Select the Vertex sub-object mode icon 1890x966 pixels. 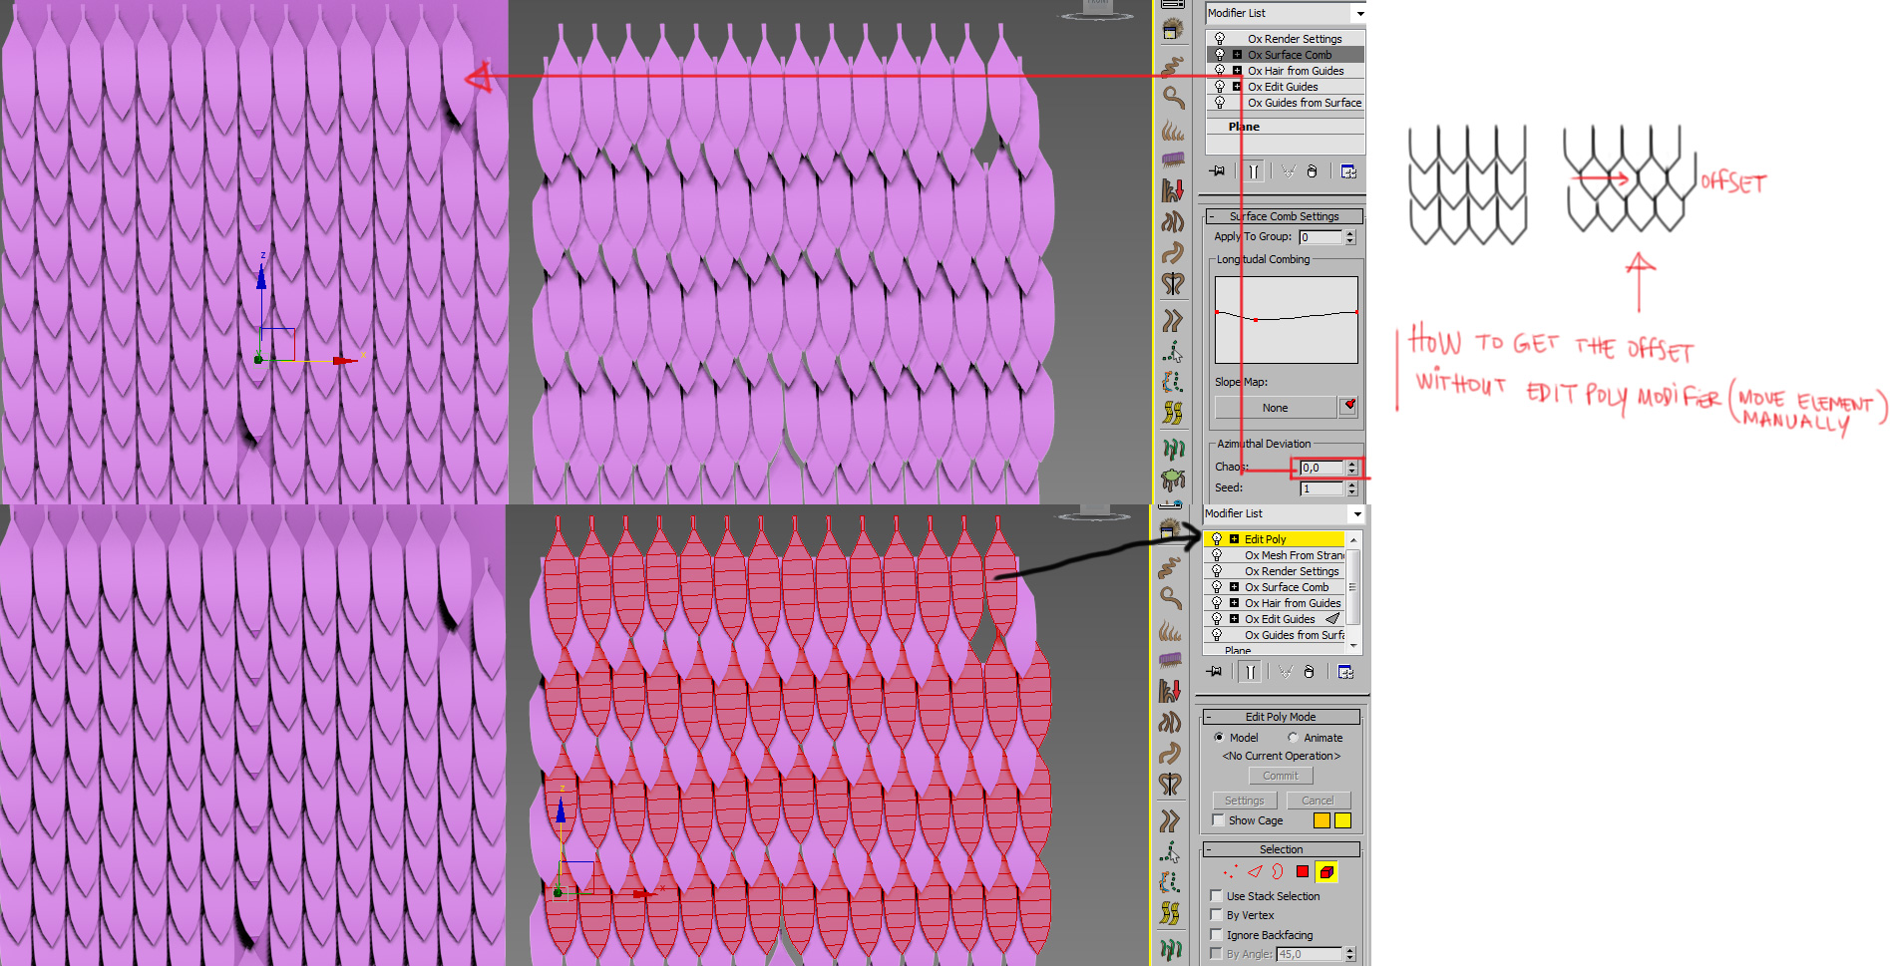[1230, 872]
